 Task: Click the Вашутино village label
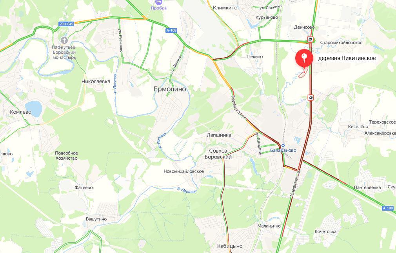[96, 219]
